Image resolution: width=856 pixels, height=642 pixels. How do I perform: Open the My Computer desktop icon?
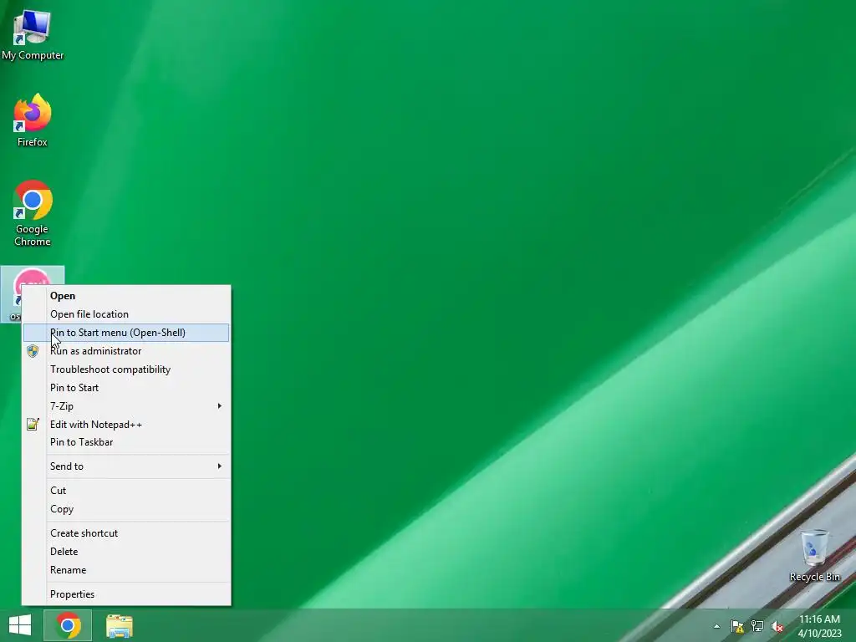coord(33,35)
